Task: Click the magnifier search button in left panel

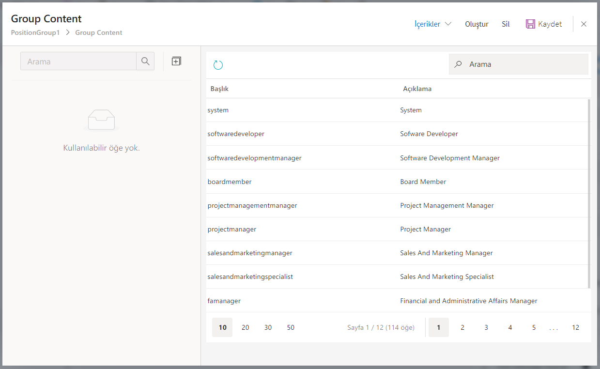Action: (145, 61)
